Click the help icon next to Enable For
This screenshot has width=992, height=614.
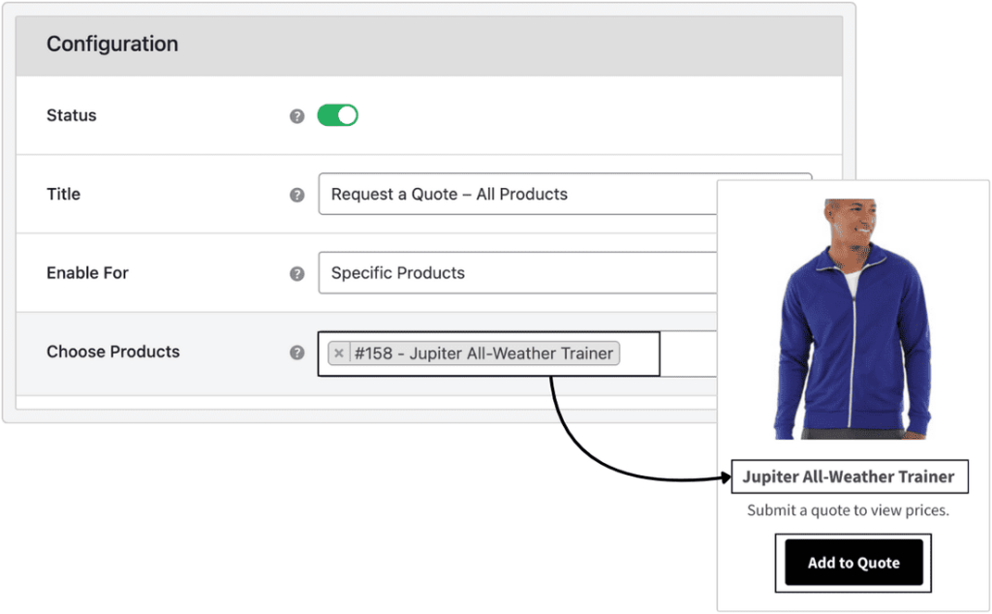pos(296,274)
